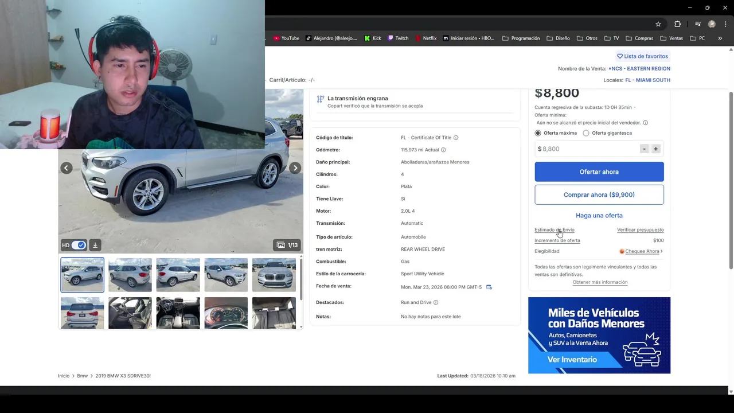Open the PC bookmarks folder
The height and width of the screenshot is (413, 734).
[x=697, y=38]
